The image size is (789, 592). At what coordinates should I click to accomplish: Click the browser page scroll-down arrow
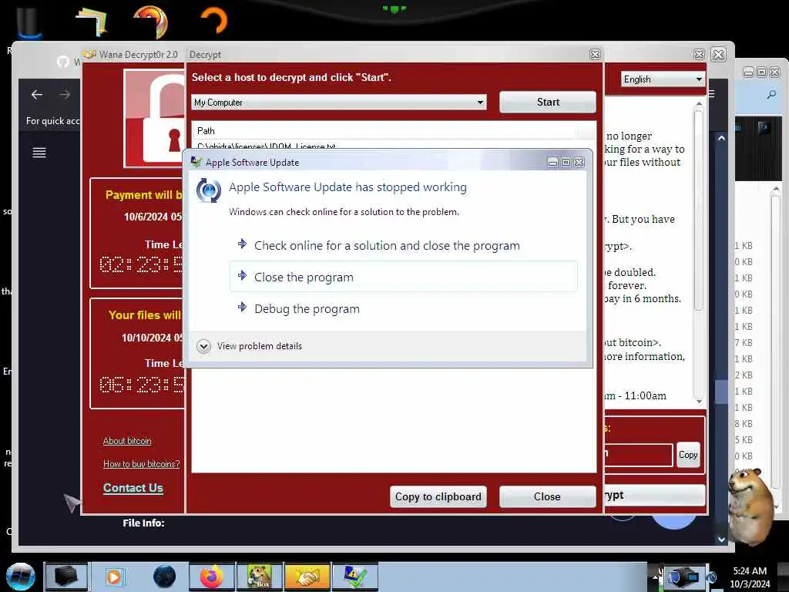pos(721,539)
